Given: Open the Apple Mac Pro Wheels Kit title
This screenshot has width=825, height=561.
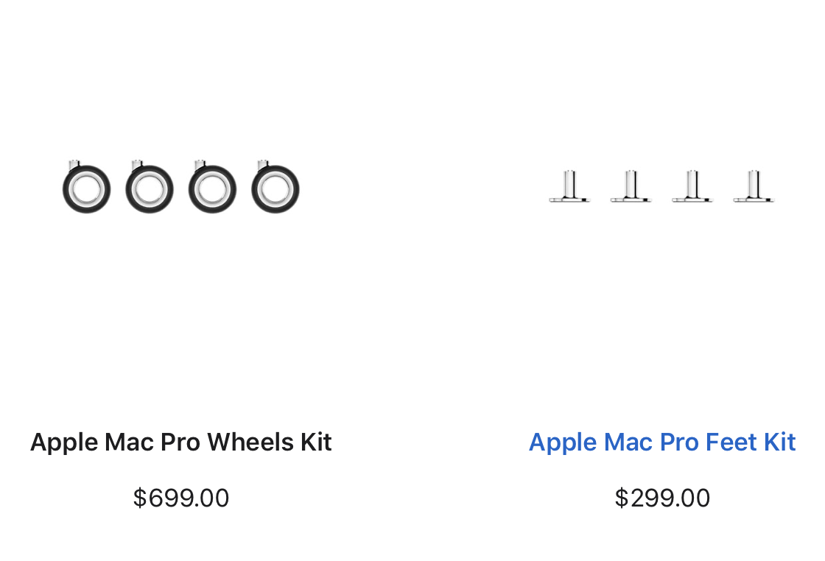Looking at the screenshot, I should (181, 442).
